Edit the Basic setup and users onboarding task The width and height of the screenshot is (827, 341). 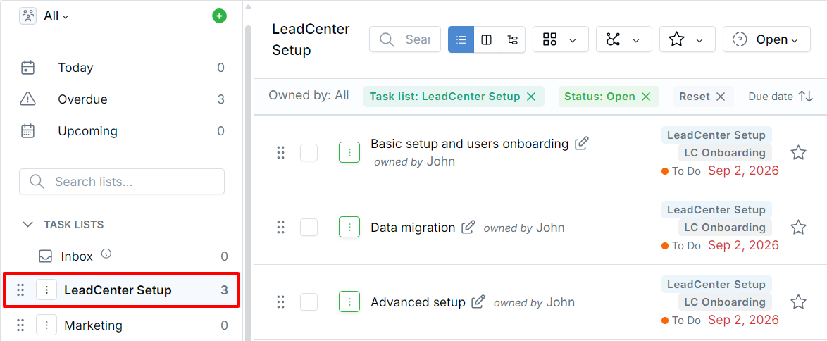(582, 143)
